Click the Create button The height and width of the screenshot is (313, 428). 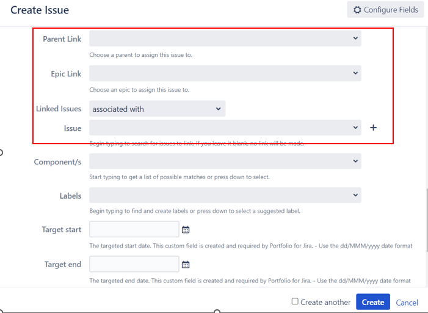click(x=373, y=302)
